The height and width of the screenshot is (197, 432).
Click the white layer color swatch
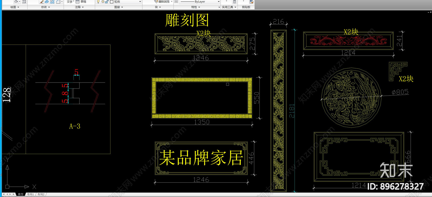(x=112, y=2)
